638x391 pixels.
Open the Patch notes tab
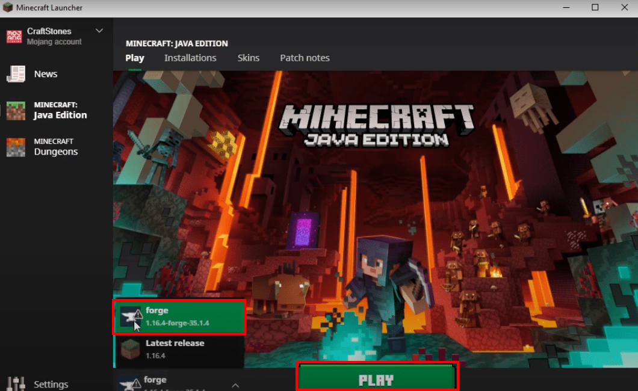coord(305,58)
